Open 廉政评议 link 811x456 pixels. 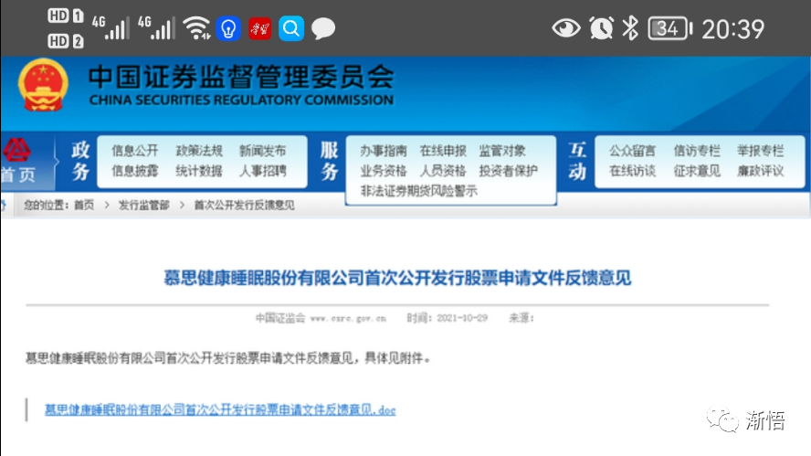(760, 171)
